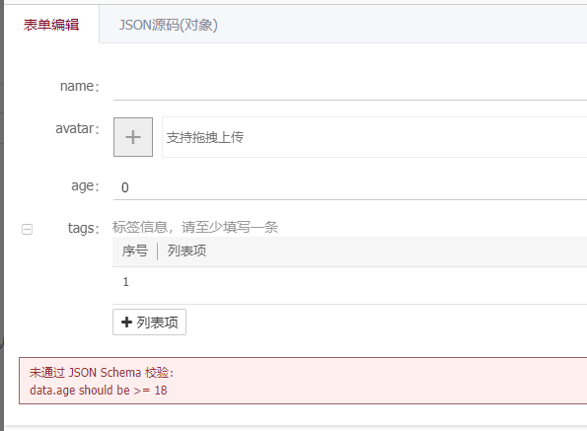Viewport: 587px width, 431px height.
Task: Click the data.age should be >= 18 message
Action: [x=99, y=391]
